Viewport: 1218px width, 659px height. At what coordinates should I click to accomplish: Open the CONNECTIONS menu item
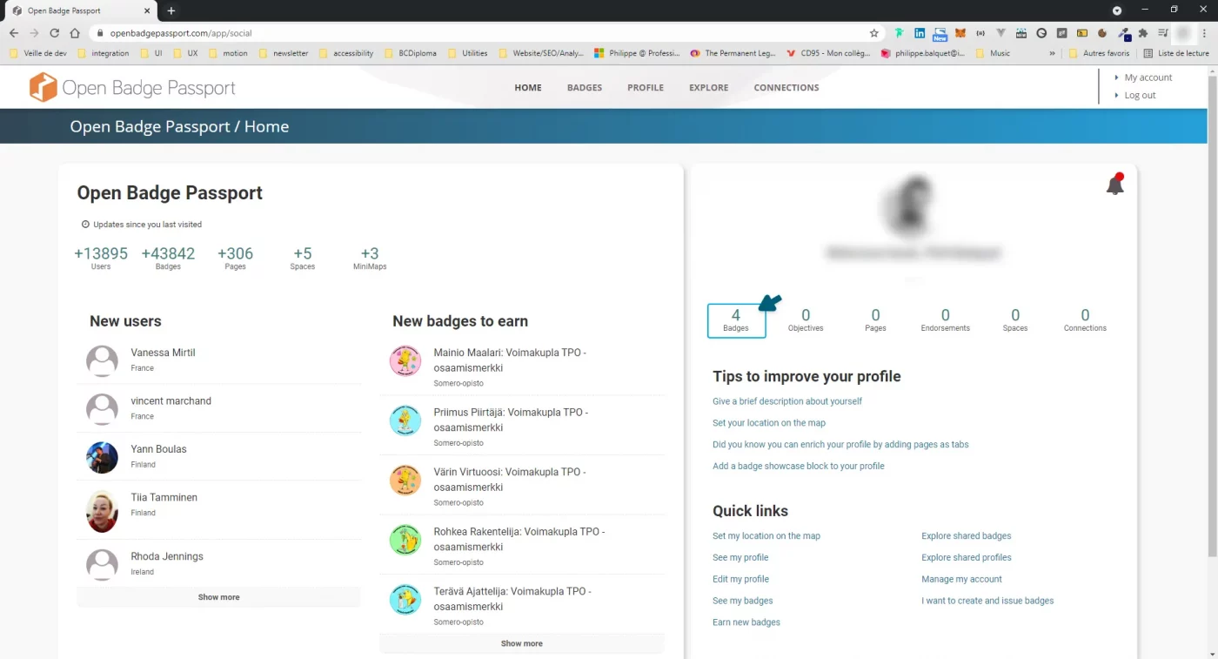[x=786, y=88]
